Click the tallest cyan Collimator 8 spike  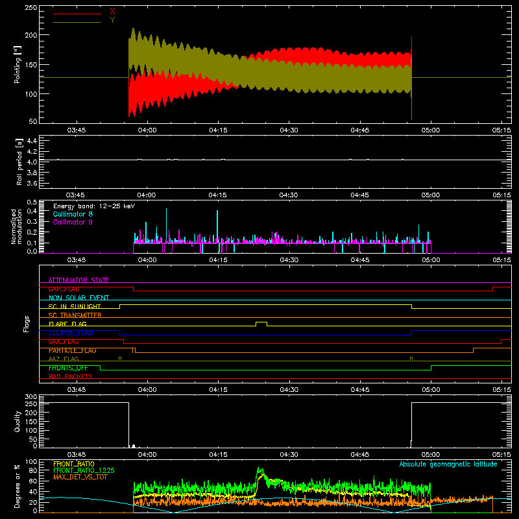pos(167,225)
